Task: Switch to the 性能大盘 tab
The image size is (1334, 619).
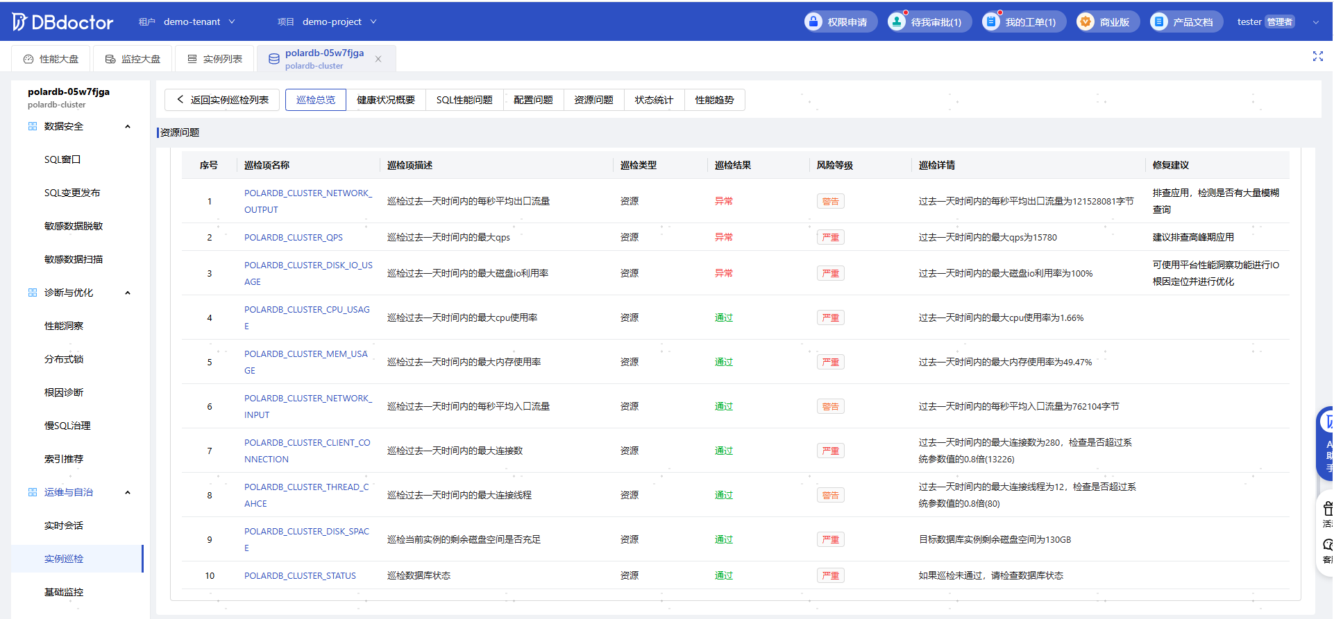Action: click(x=51, y=59)
